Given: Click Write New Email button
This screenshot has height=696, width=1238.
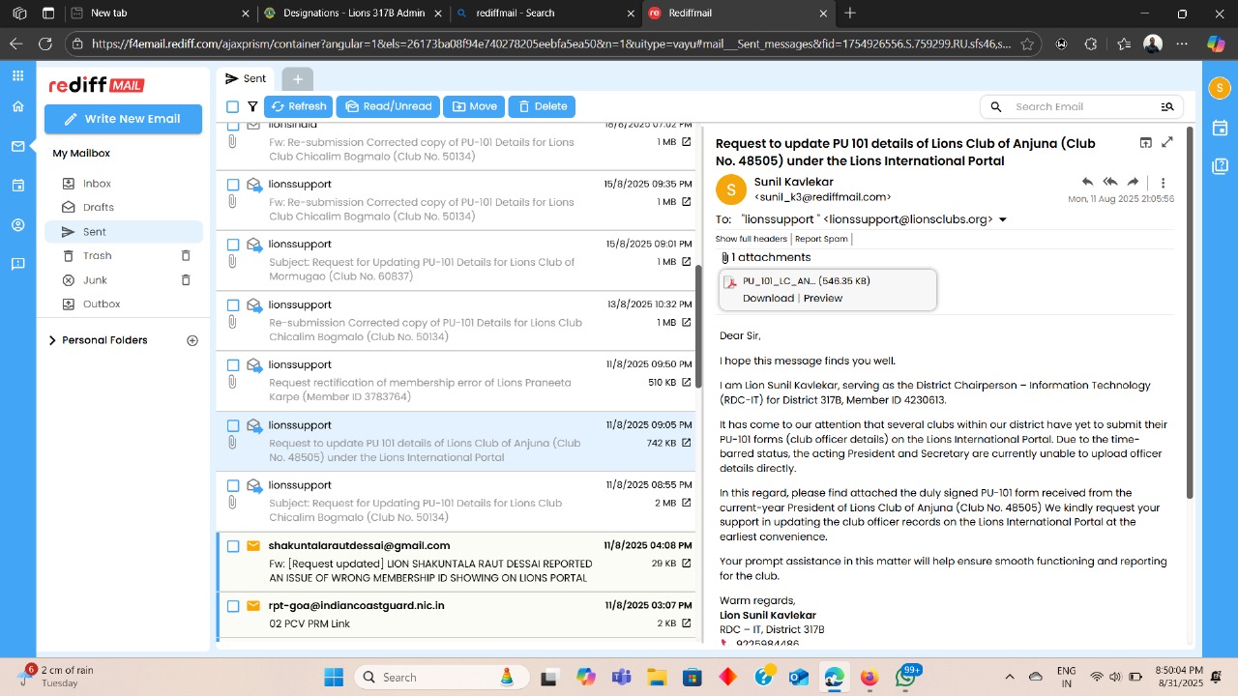Looking at the screenshot, I should (x=123, y=119).
